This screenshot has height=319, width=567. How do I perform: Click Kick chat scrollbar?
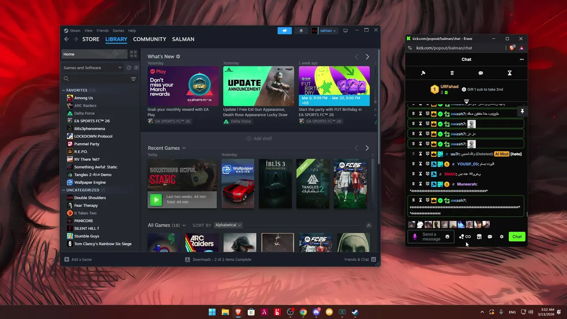(527, 215)
